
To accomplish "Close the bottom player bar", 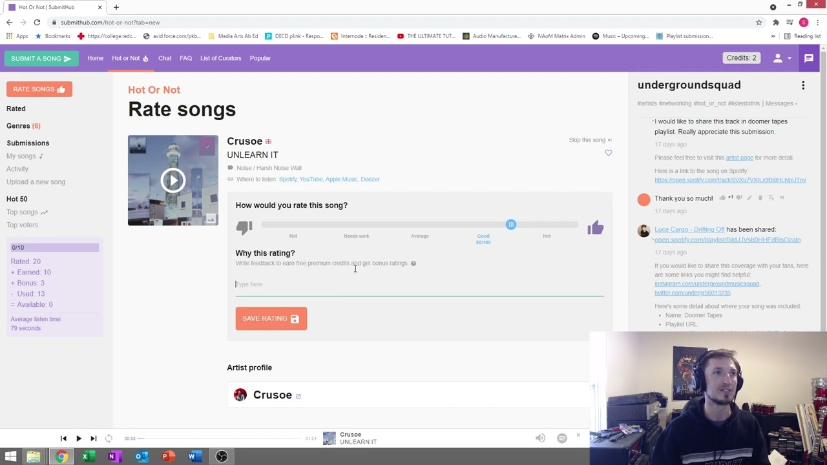I will [578, 435].
